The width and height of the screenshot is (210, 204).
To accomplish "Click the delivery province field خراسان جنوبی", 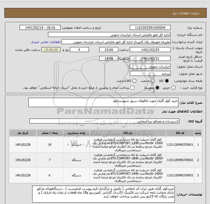I will (150, 67).
